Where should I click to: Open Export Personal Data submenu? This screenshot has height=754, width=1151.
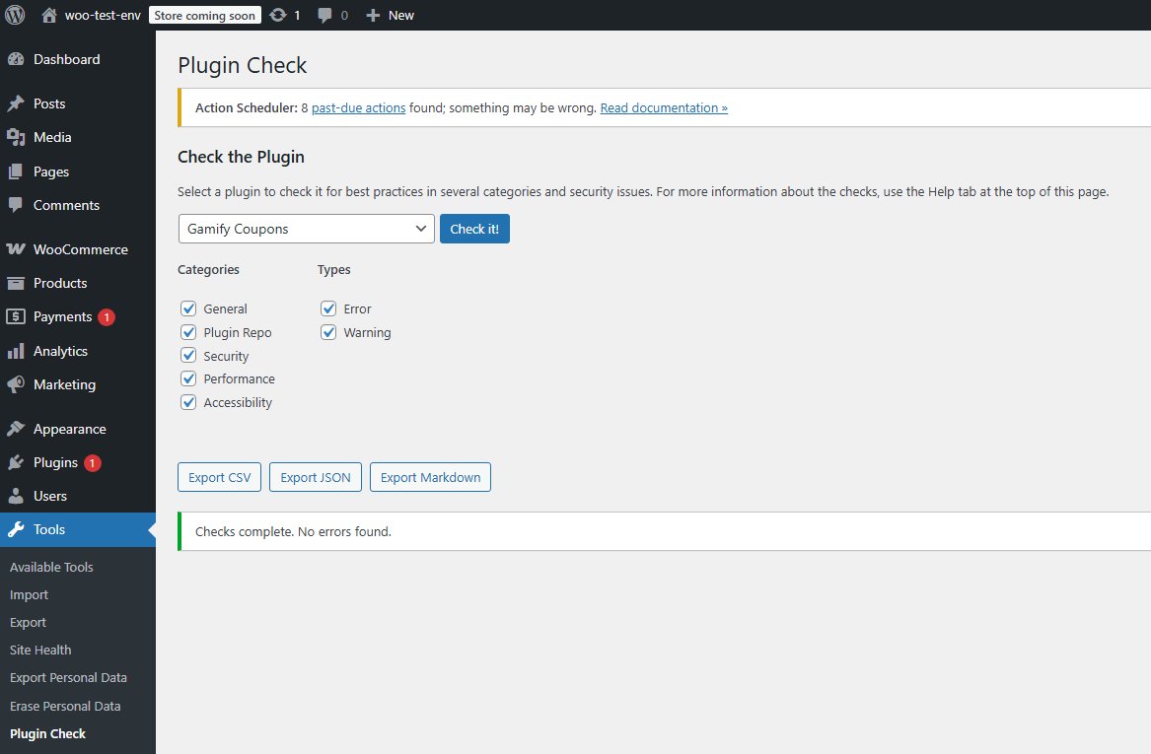[x=68, y=678]
